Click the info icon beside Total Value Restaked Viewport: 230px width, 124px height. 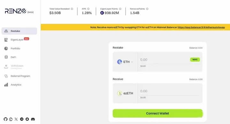pyautogui.click(x=72, y=9)
